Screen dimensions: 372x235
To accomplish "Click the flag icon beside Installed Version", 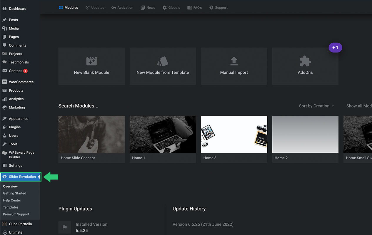I will tap(65, 227).
